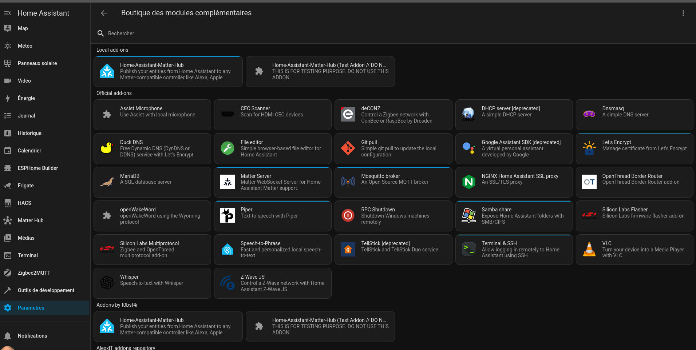Open the Test Addon card under Addons by t0bst4r

[x=320, y=326]
